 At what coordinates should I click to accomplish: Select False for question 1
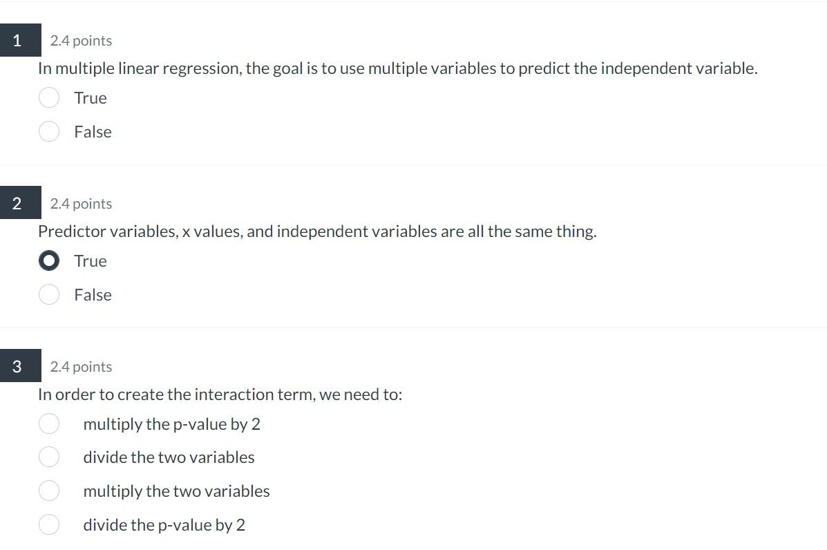point(49,131)
